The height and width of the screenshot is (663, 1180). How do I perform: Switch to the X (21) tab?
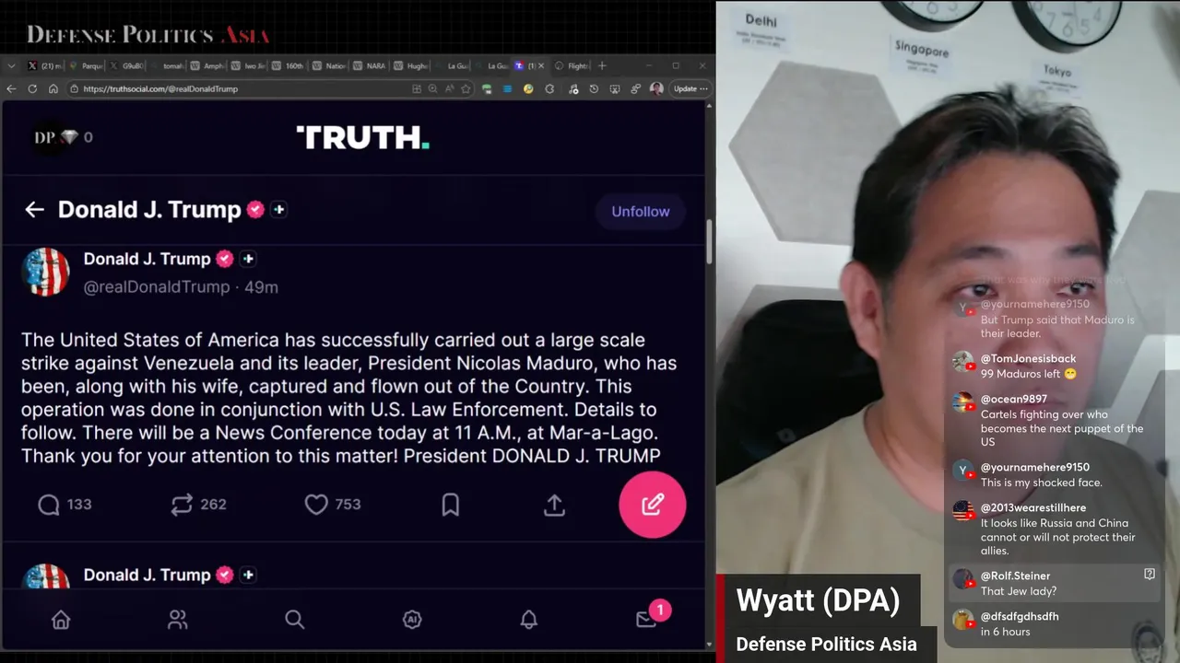tap(44, 65)
